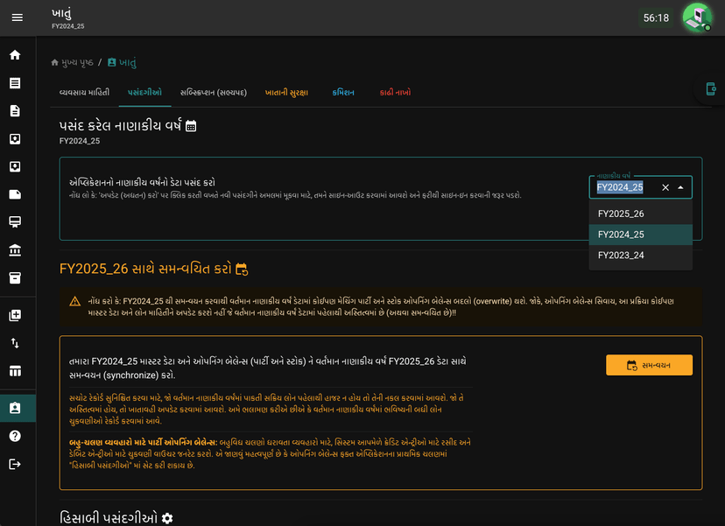Screen dimensions: 725x526
Task: Switch to the વ્યવસાય માહિતી tab
Action: click(85, 93)
